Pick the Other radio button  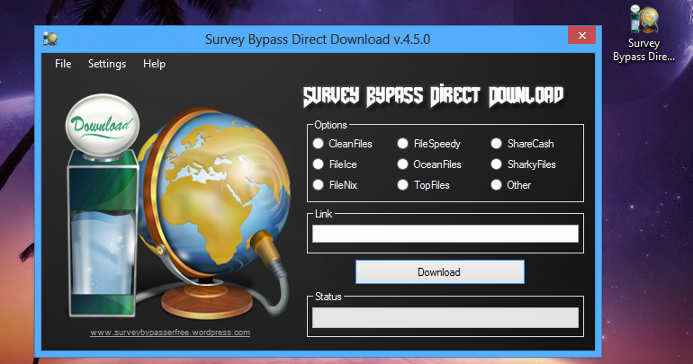click(511, 185)
